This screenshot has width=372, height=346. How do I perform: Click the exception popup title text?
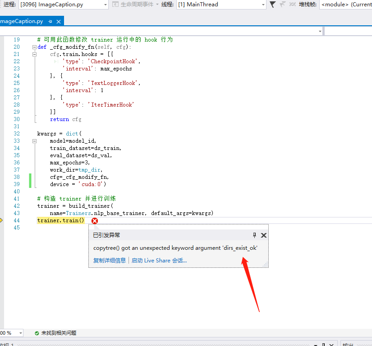[x=106, y=235]
